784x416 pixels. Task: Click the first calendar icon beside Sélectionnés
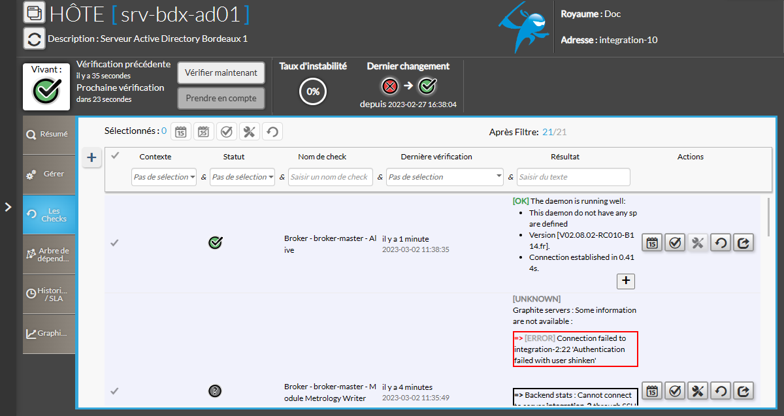point(181,132)
